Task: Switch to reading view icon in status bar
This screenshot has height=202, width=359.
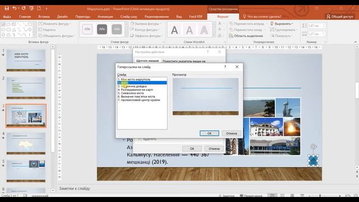Action: pos(292,196)
